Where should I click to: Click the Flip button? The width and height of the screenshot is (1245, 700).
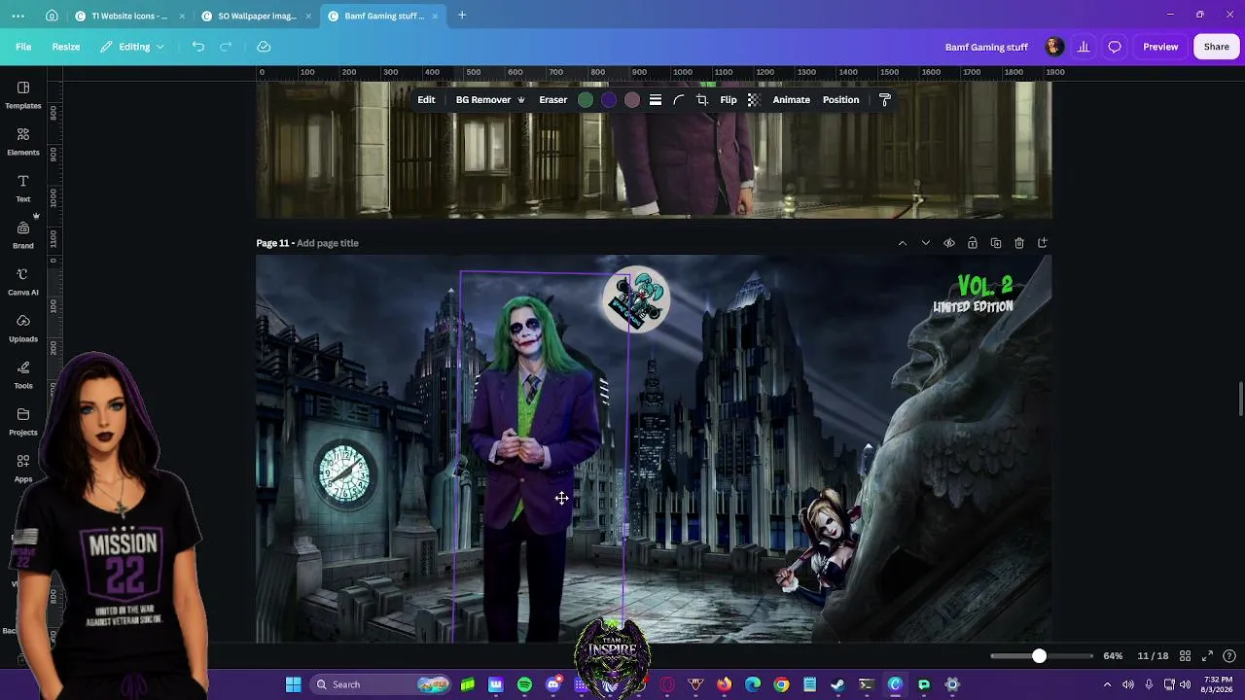729,100
